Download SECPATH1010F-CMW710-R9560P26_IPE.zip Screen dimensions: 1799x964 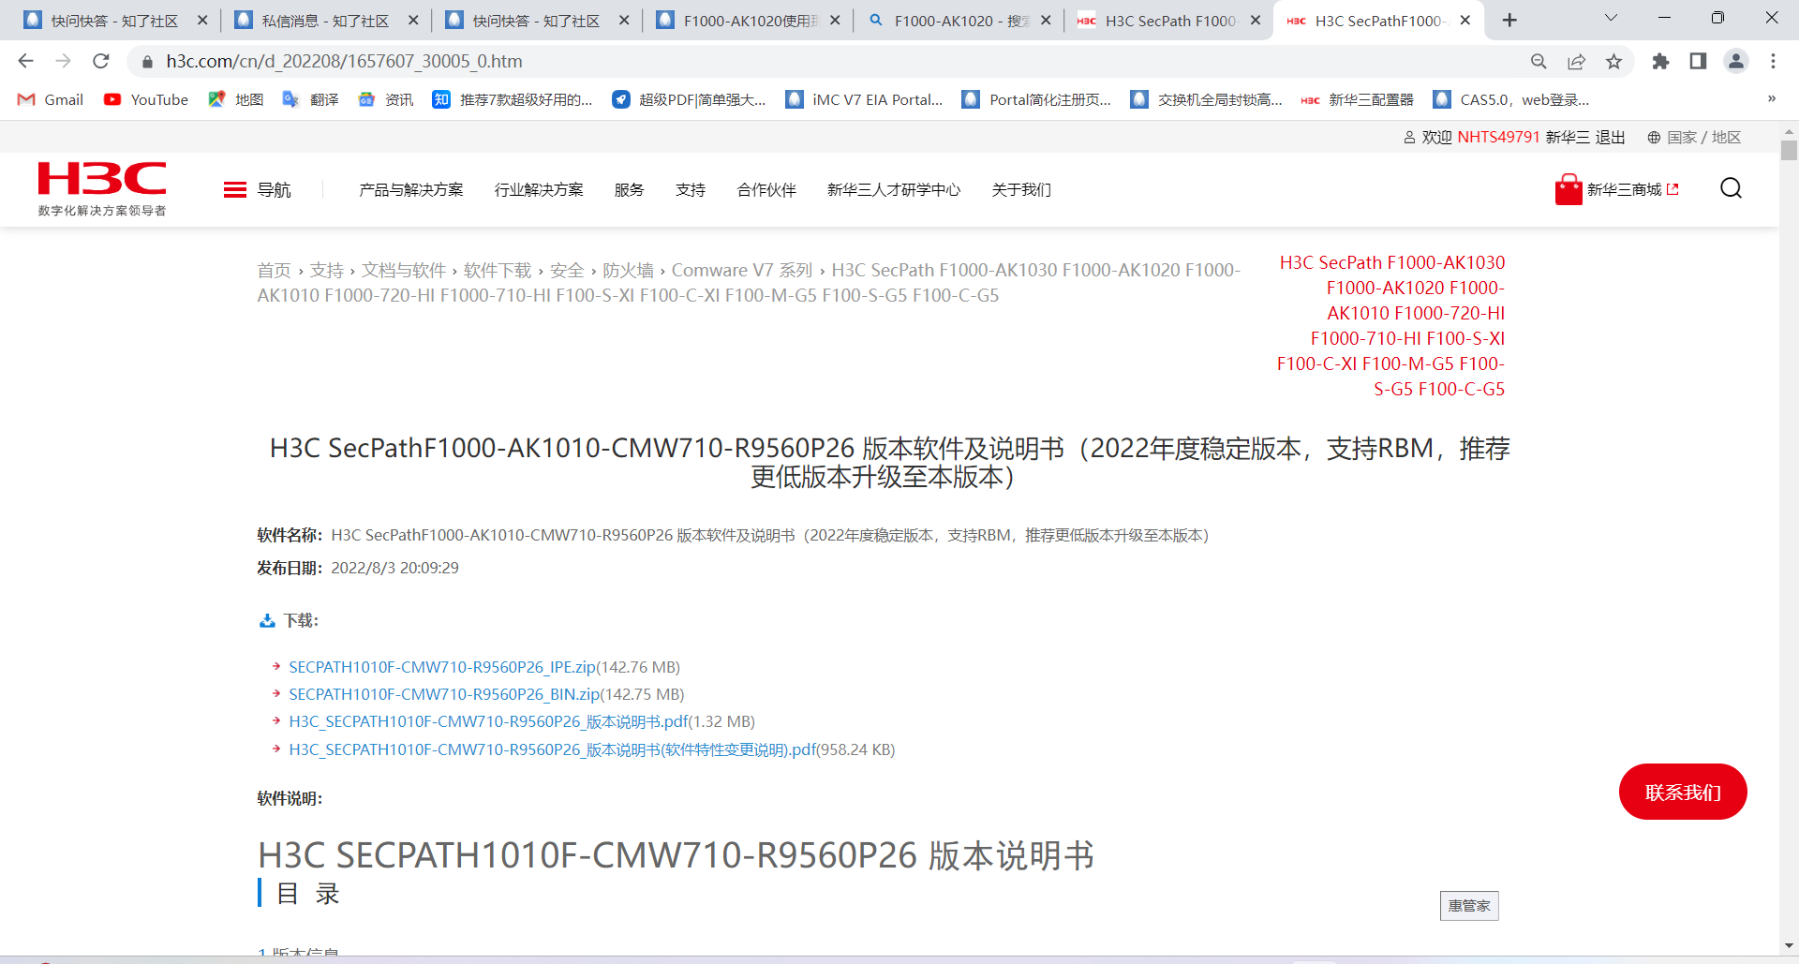click(x=442, y=667)
